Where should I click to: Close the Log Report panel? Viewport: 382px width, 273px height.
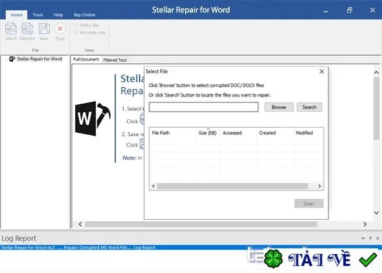point(377,238)
